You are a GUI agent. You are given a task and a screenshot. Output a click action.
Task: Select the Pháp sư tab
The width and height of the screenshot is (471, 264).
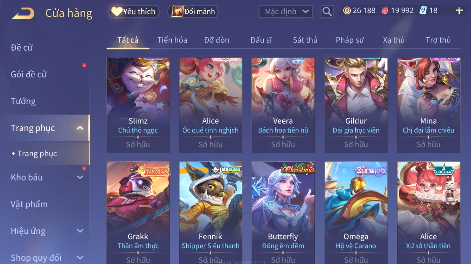[350, 40]
